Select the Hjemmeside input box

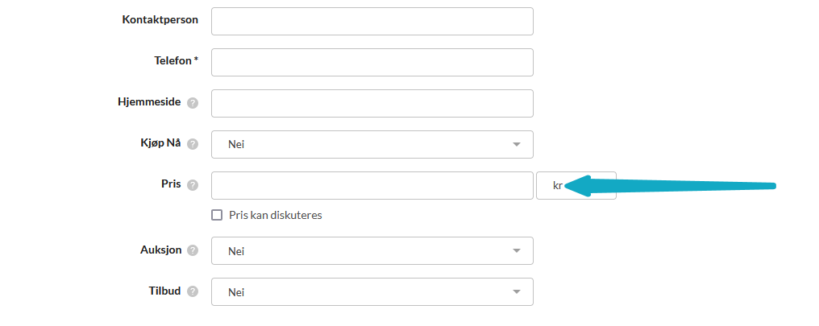pyautogui.click(x=372, y=103)
